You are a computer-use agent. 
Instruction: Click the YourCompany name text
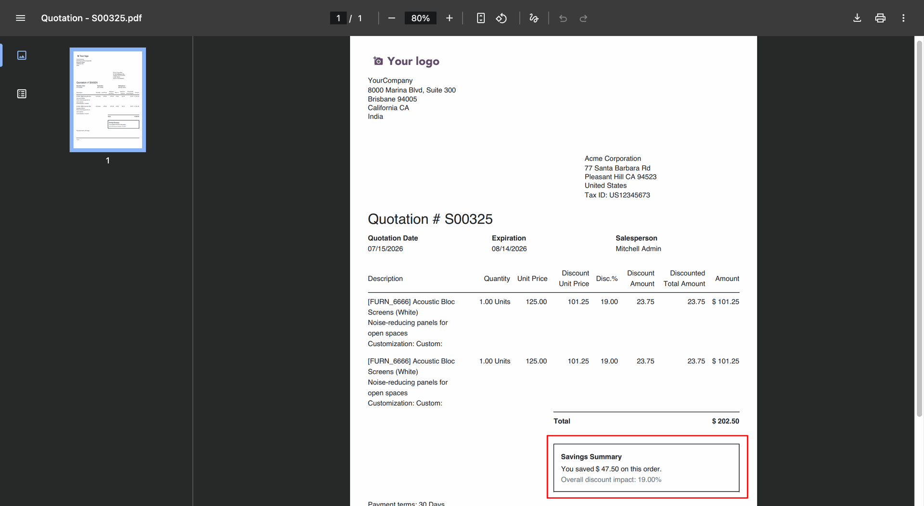pos(390,80)
